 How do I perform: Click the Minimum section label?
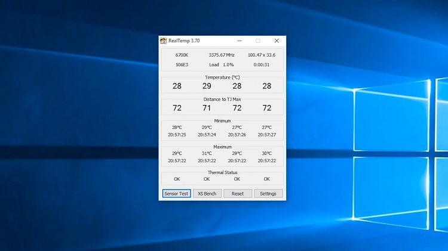click(222, 120)
